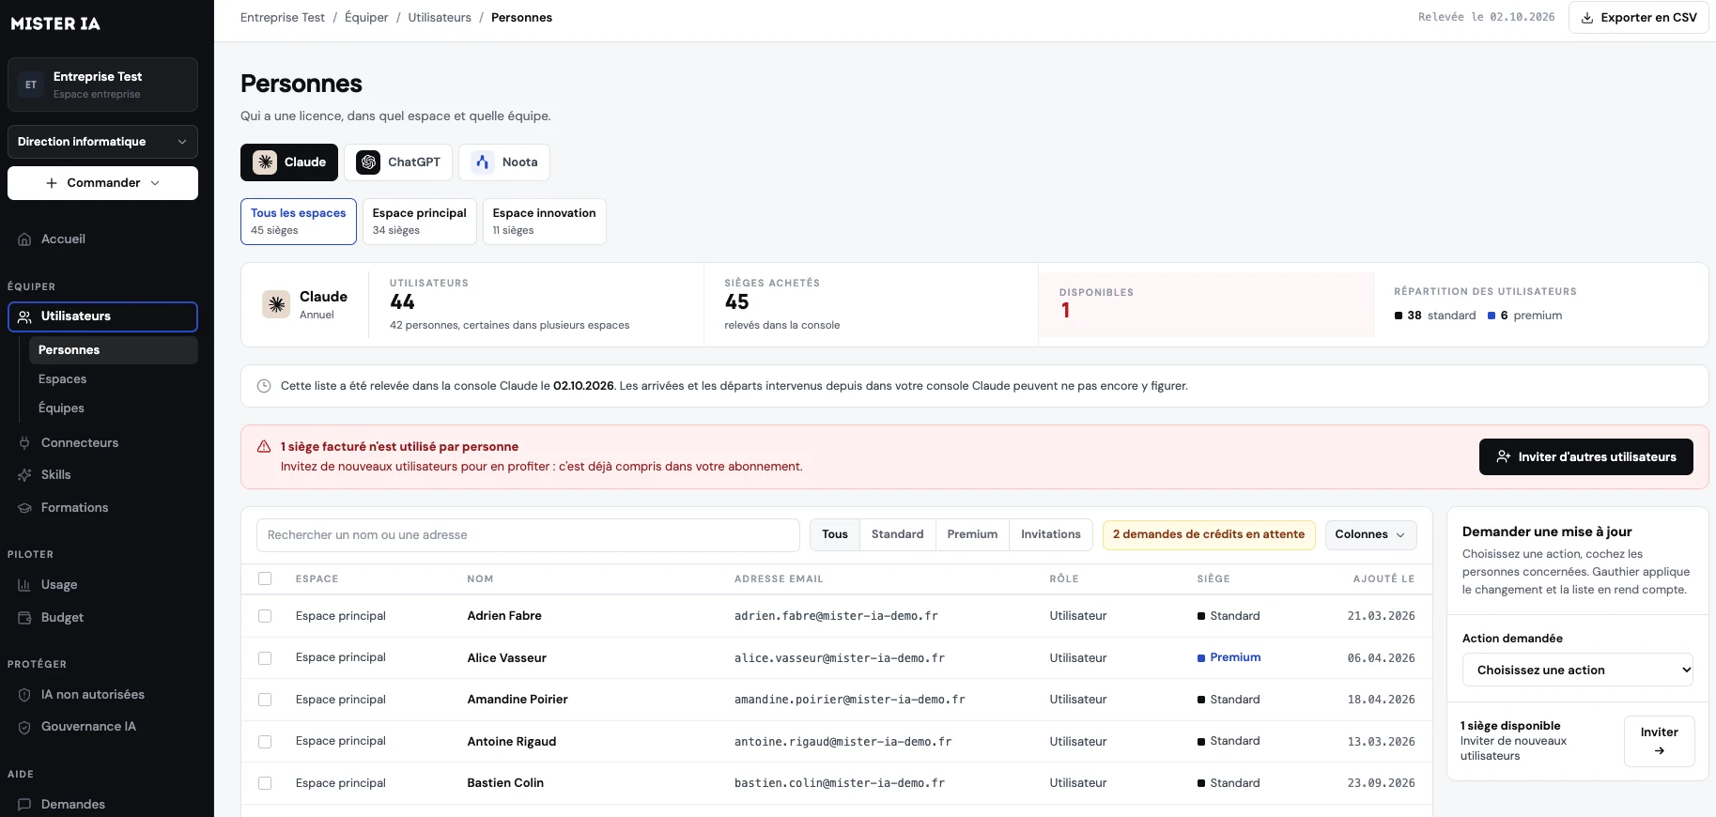Click the Demandes chat icon
Viewport: 1716px width, 817px height.
(x=24, y=805)
